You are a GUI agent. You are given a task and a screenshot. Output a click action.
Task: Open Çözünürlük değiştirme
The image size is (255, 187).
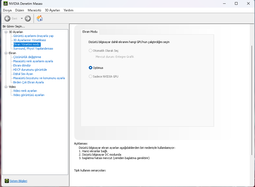coord(27,57)
